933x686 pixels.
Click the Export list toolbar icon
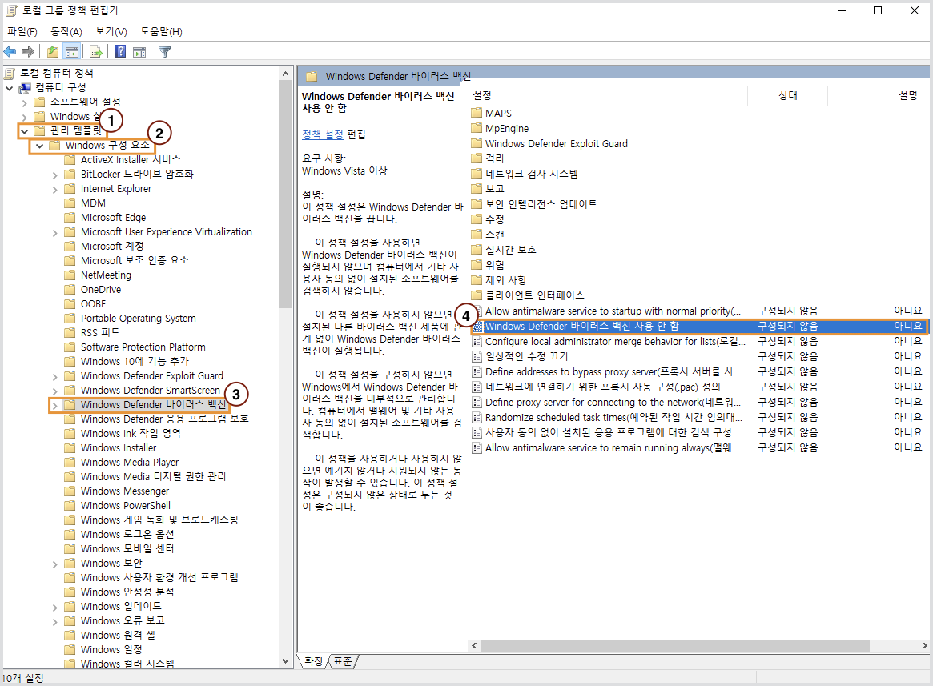click(x=96, y=52)
